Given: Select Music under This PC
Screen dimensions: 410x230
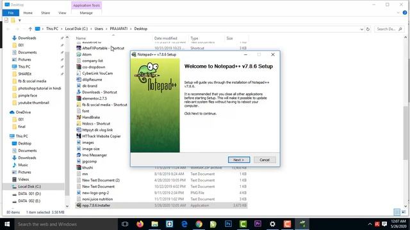Looking at the screenshot, I should [23, 165].
